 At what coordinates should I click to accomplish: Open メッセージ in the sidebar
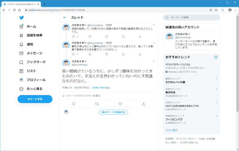(31, 53)
